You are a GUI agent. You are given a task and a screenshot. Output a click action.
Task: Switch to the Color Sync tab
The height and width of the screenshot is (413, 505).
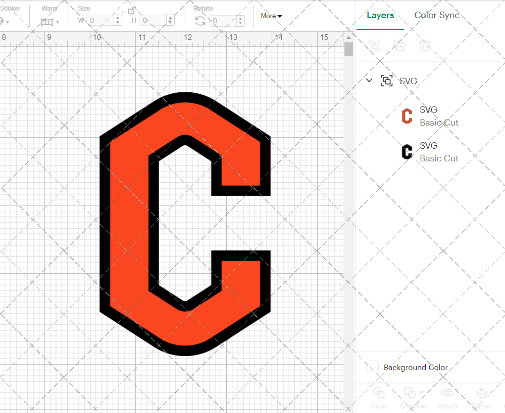click(437, 15)
